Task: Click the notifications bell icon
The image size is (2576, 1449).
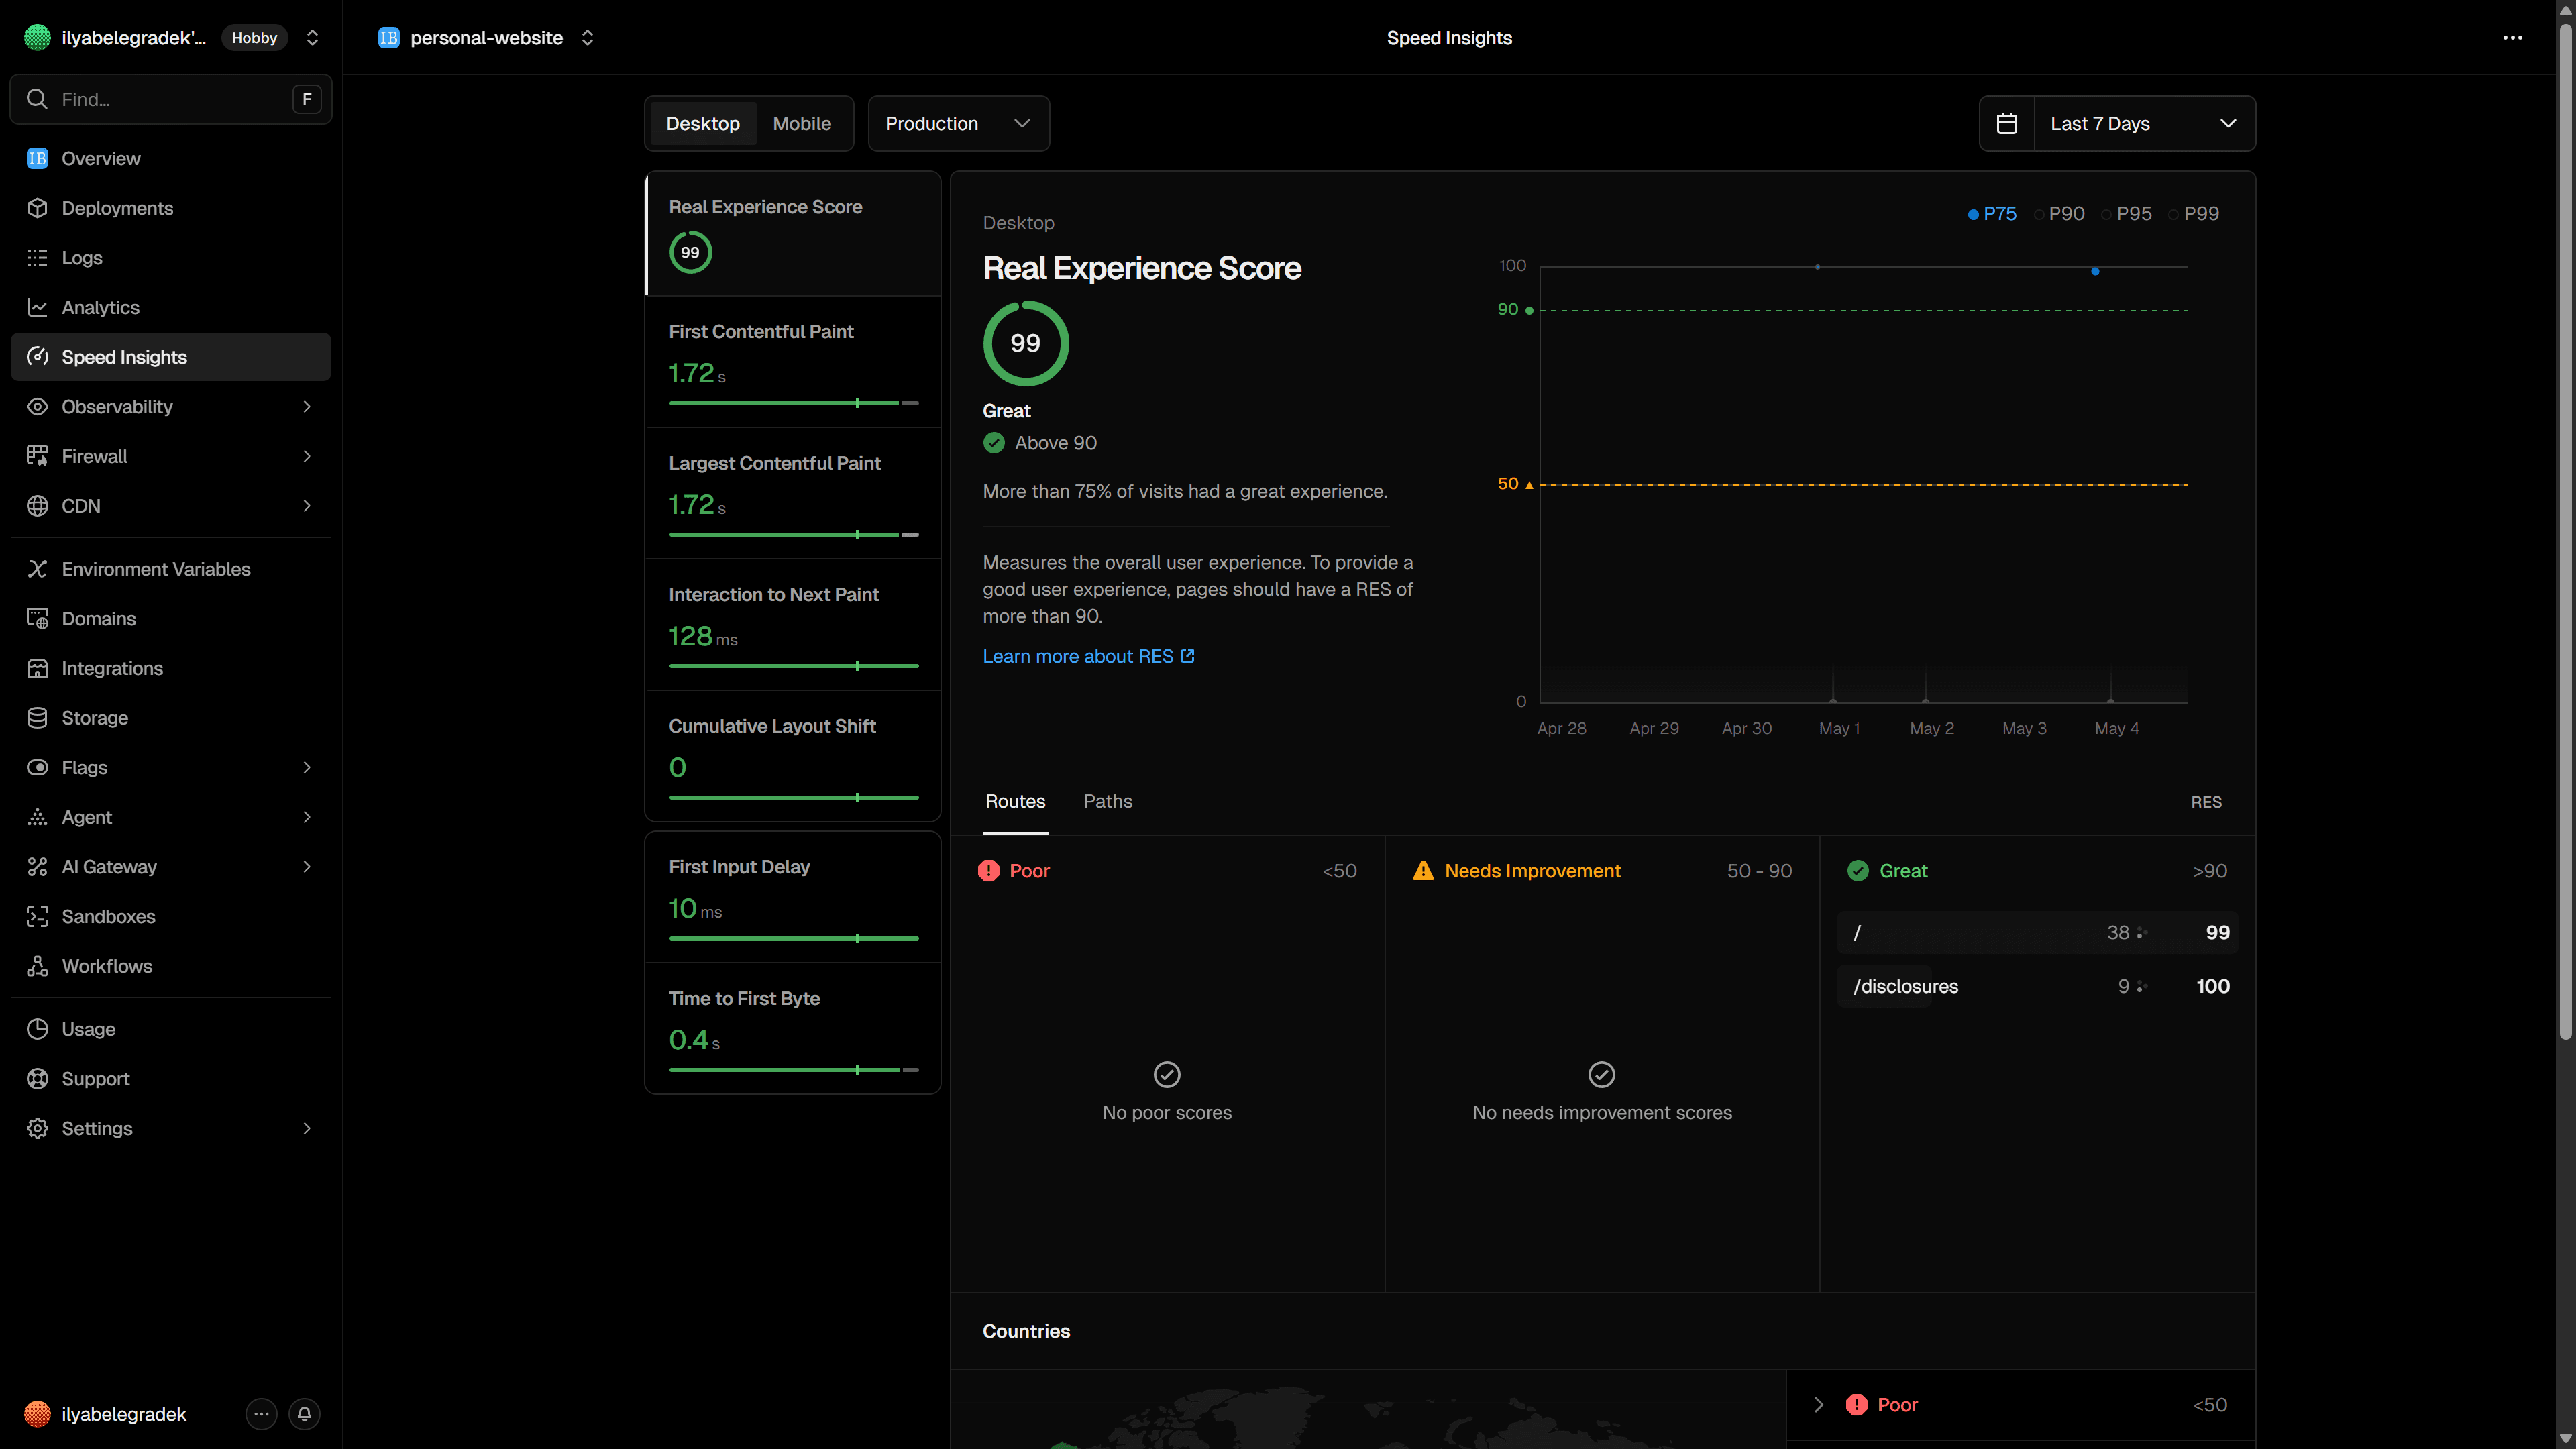Action: pos(304,1414)
